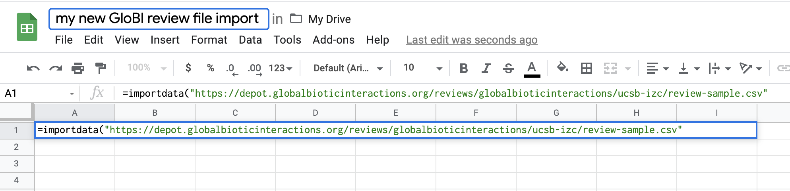Click the Format as currency dollar icon
This screenshot has height=191, width=790.
[x=188, y=68]
